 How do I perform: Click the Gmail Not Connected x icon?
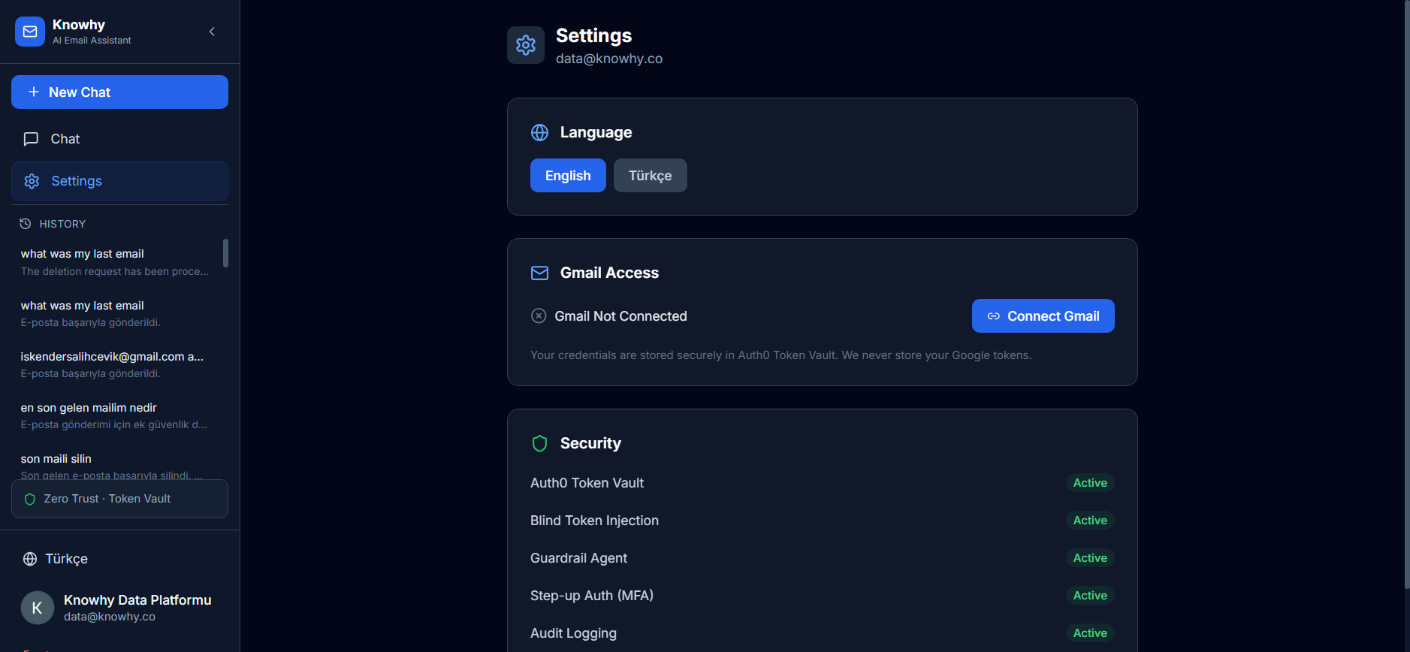tap(539, 315)
